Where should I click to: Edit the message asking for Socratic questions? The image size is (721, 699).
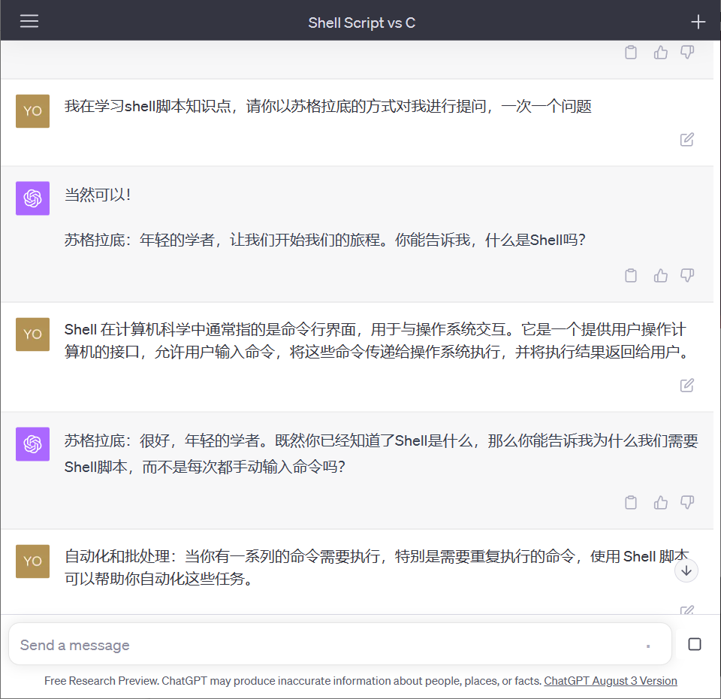tap(686, 140)
